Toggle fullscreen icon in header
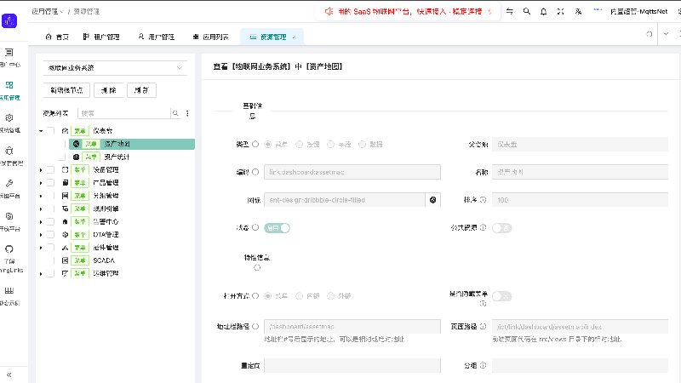 coord(561,11)
